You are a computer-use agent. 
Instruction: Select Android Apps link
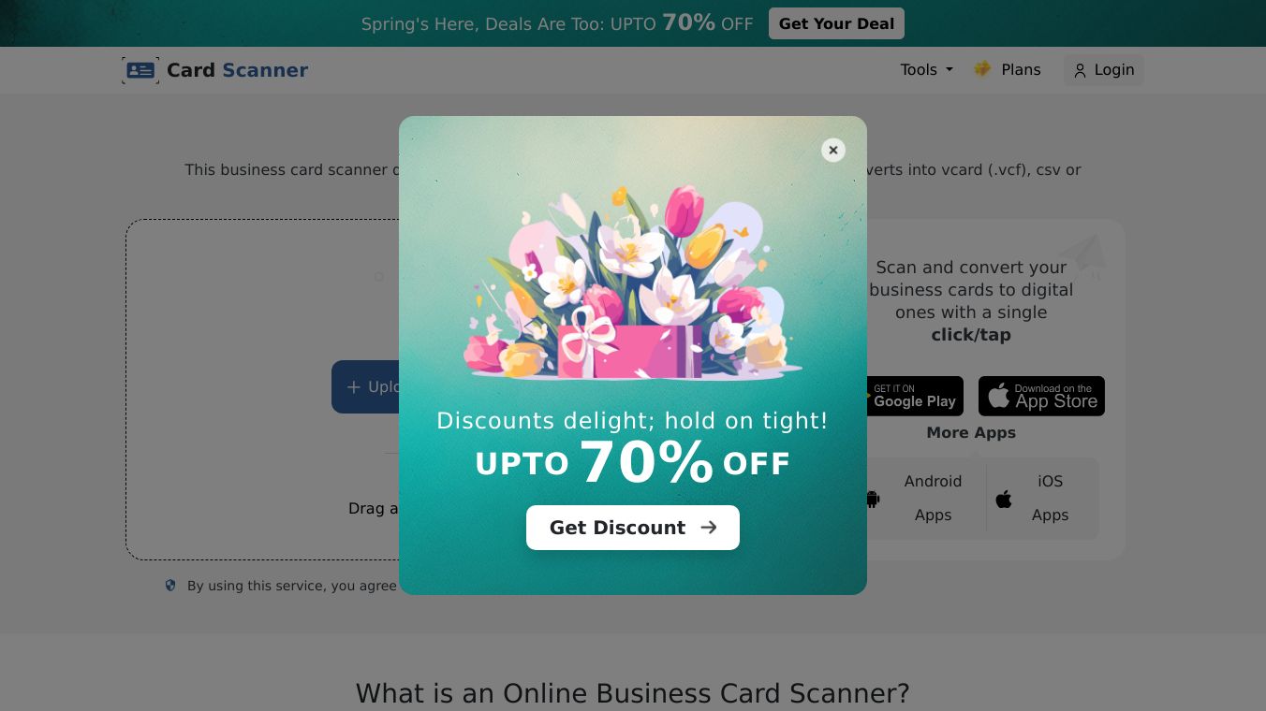[933, 498]
